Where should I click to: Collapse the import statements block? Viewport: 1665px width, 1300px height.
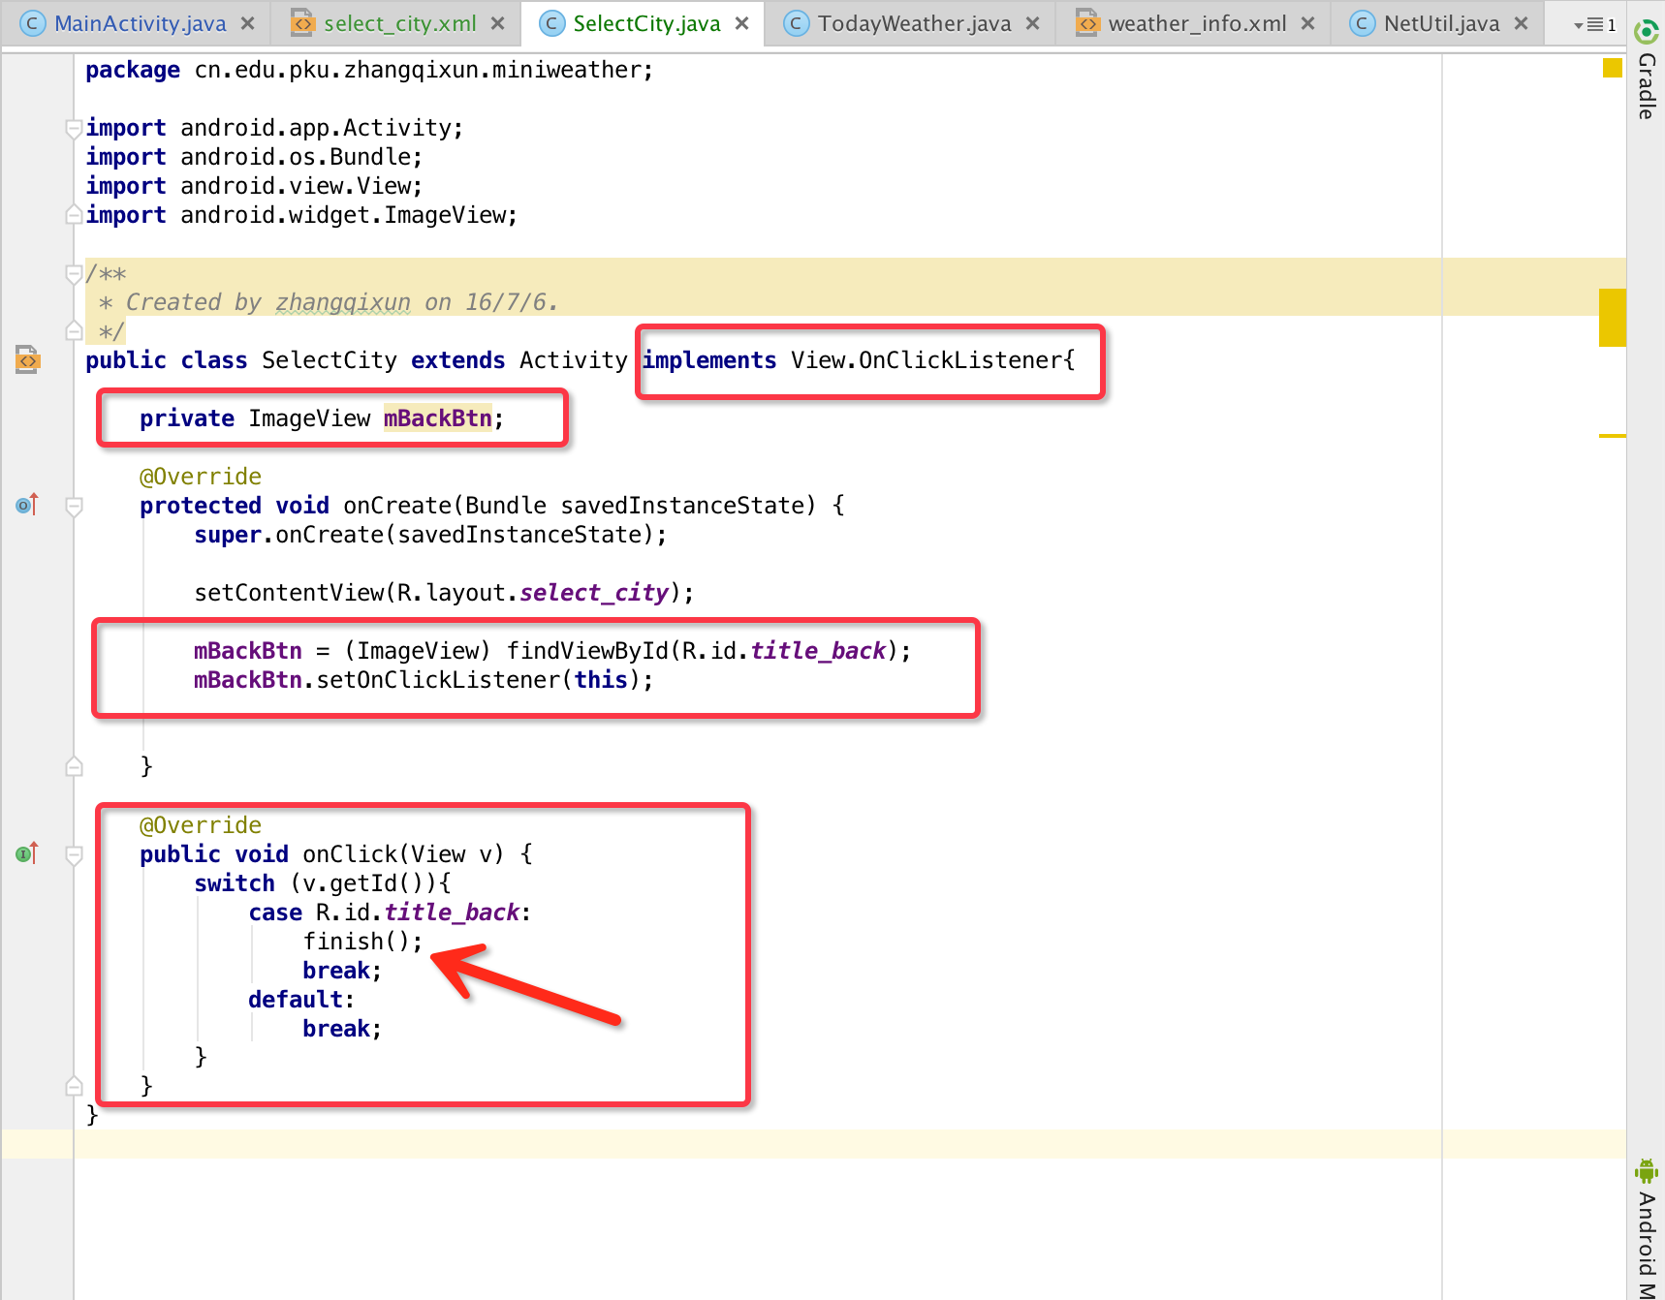[x=73, y=128]
